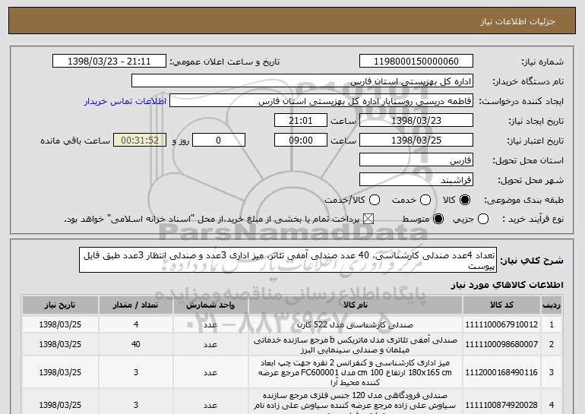Click the request creator name field
The image size is (585, 414).
tap(321, 101)
